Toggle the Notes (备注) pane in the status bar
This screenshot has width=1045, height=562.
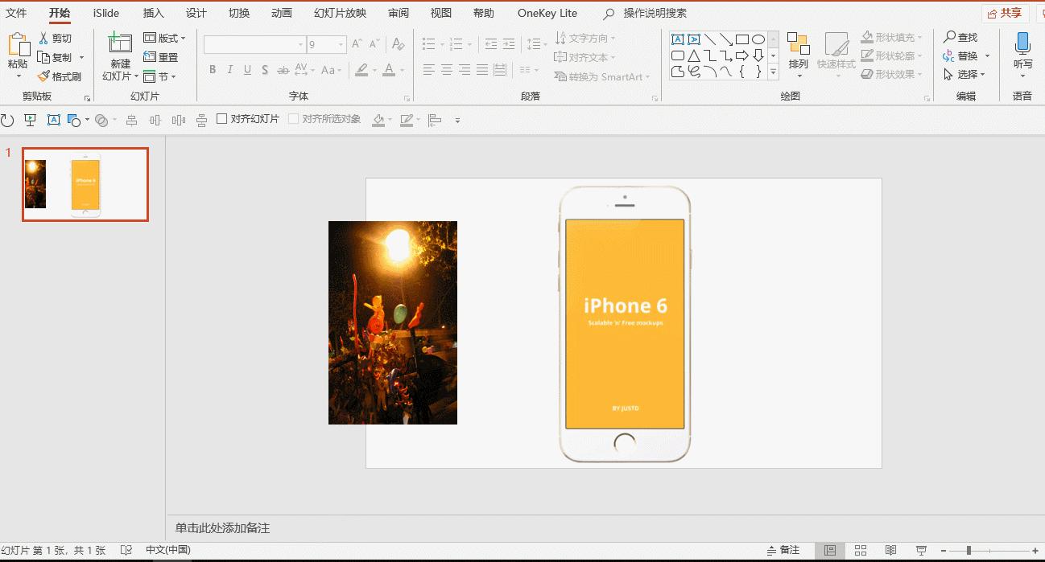coord(783,550)
